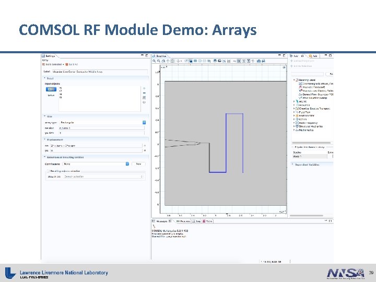
Task: Click the Add Physics search field
Action: pos(308,74)
